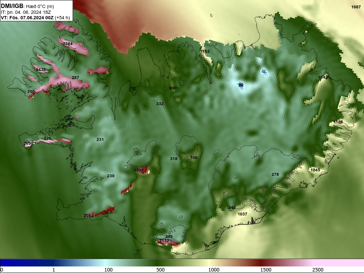Click map value 690
Viewport: 364px width, 273px height.
[x=173, y=88]
